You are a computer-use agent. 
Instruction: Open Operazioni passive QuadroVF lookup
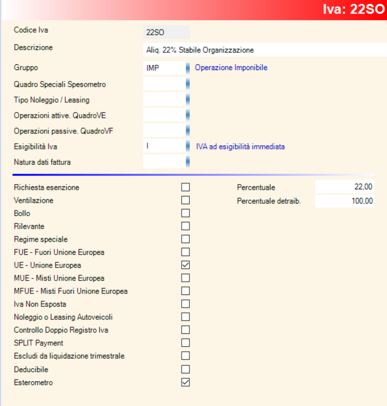[x=188, y=131]
